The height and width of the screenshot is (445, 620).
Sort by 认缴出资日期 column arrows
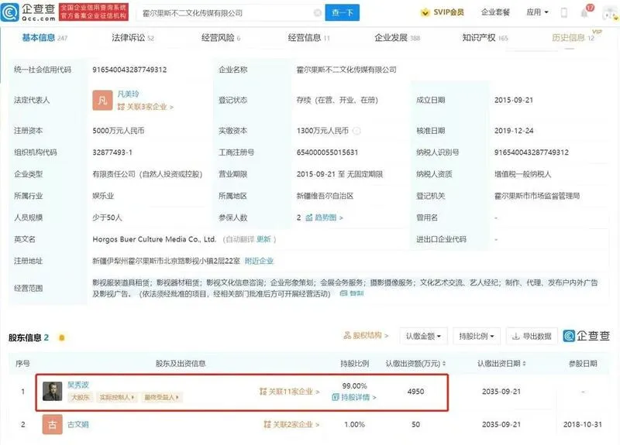point(525,363)
